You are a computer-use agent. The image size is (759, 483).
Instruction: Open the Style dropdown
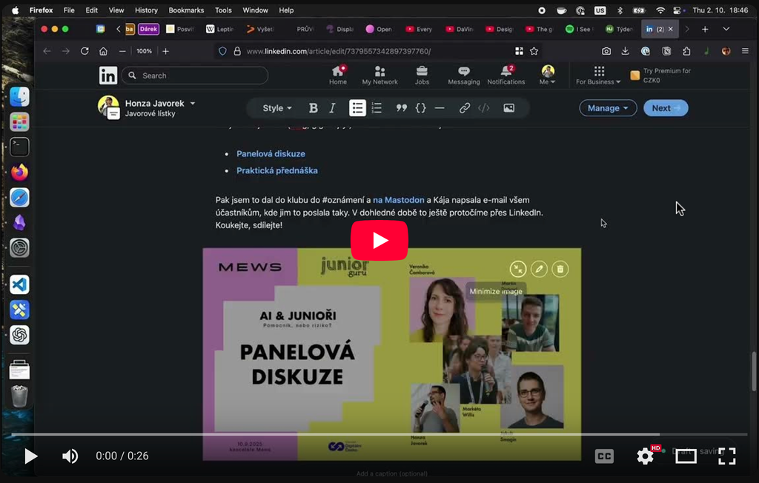pyautogui.click(x=277, y=108)
